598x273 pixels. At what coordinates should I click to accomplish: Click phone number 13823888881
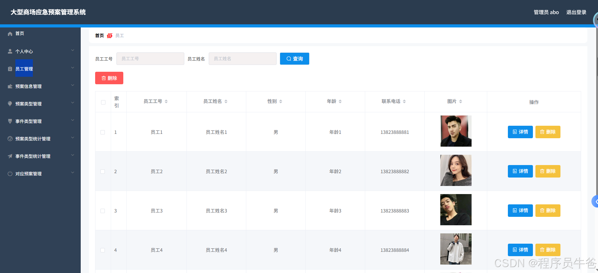[395, 132]
